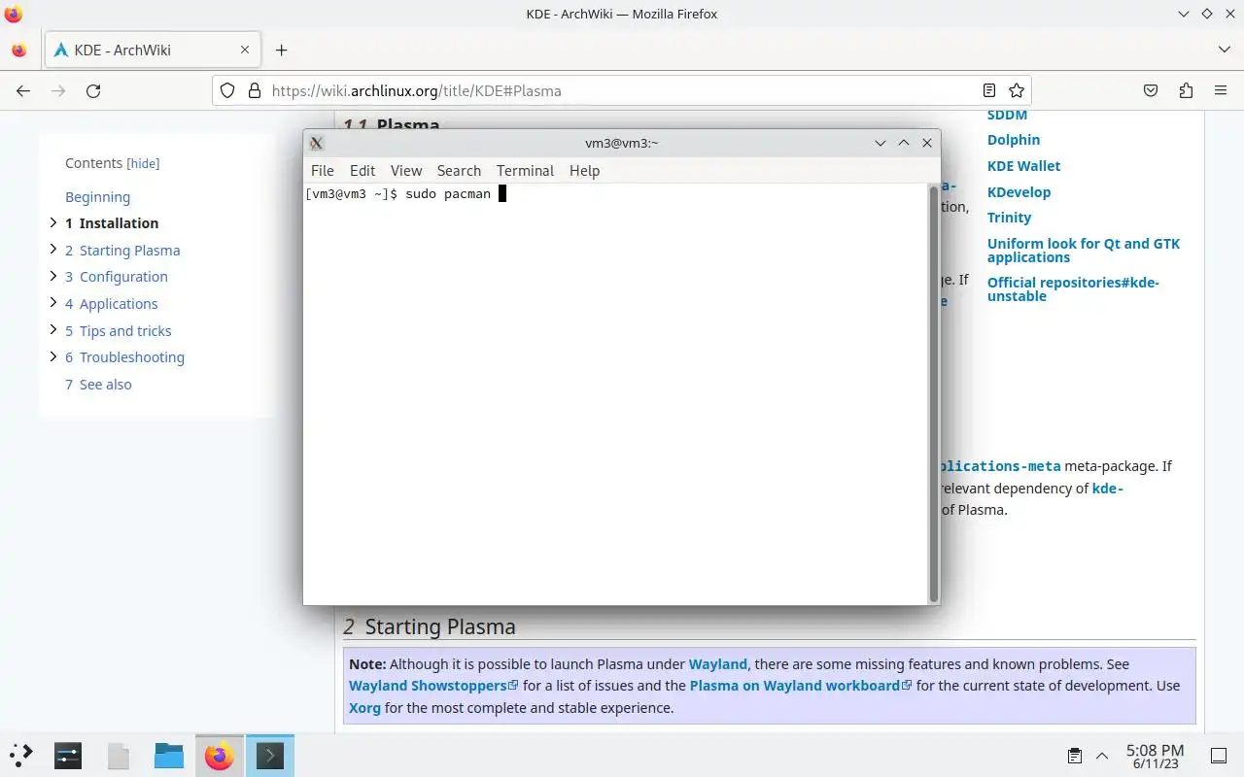Jump to 1 Installation section
The image size is (1244, 777).
tap(112, 223)
